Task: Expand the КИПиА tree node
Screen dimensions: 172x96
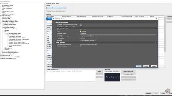Action: click(x=4, y=30)
